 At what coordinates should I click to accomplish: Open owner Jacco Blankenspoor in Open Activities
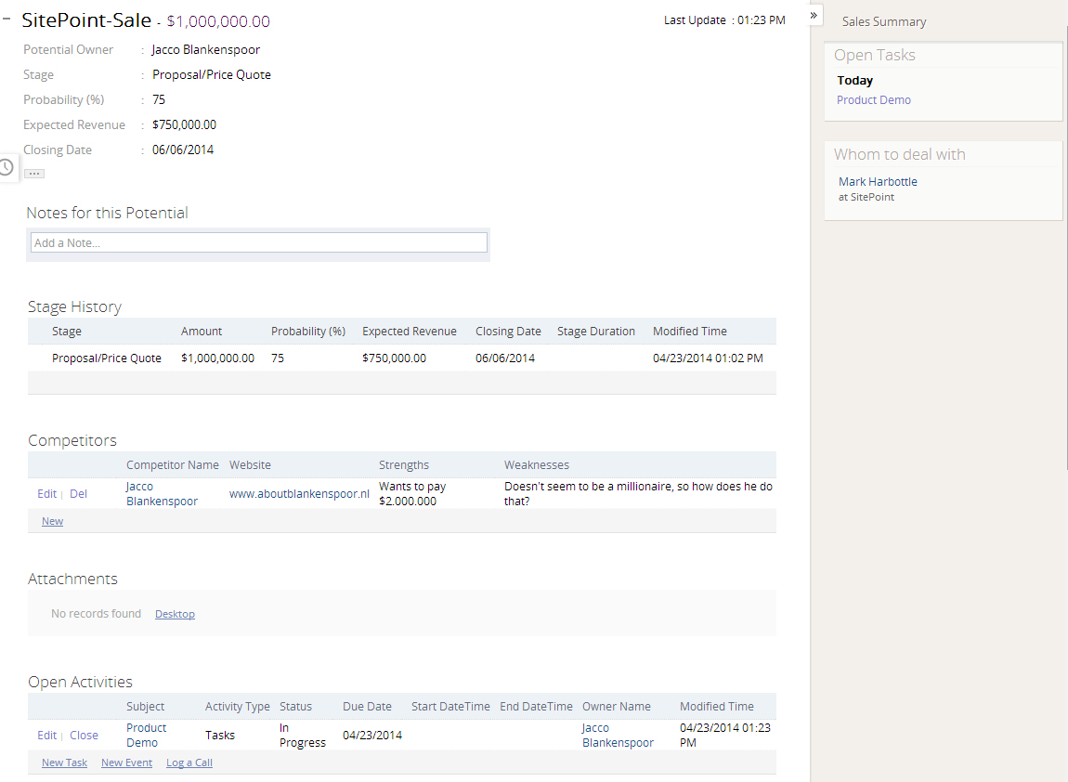617,735
